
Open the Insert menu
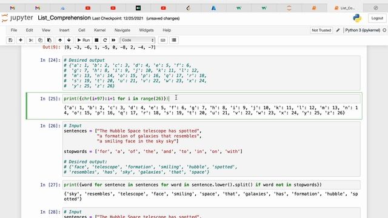64,30
